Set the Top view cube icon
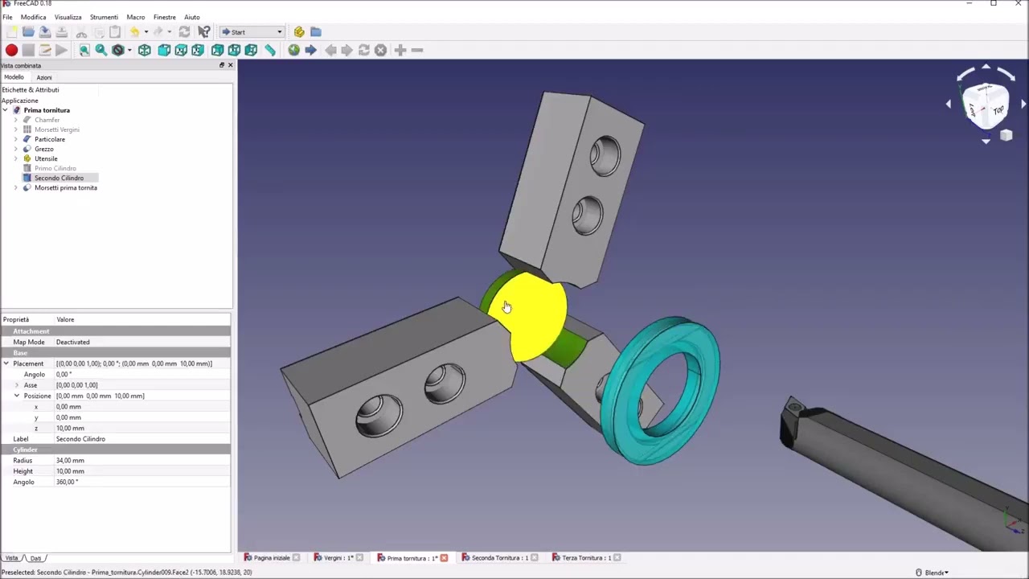The height and width of the screenshot is (579, 1029). tap(181, 50)
